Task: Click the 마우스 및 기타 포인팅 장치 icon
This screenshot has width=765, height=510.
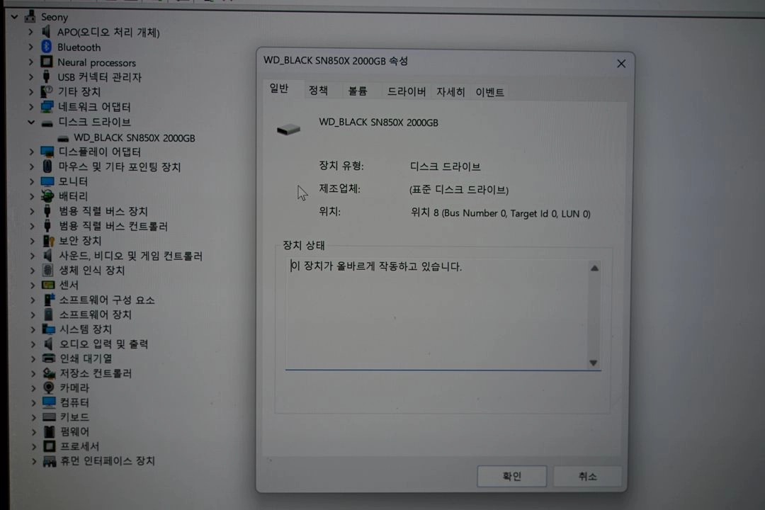Action: (x=47, y=166)
